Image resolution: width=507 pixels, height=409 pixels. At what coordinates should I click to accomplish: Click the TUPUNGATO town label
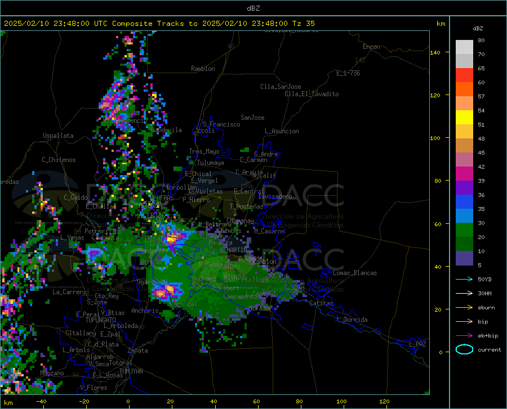[101, 320]
